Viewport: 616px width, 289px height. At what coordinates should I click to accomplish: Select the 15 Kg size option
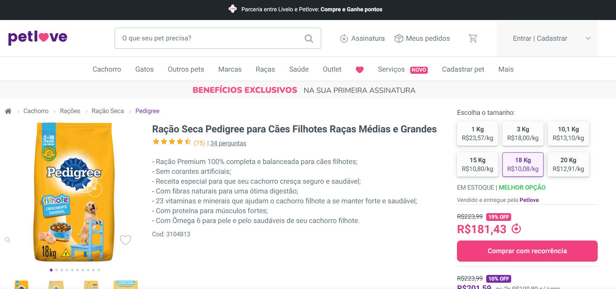(x=477, y=164)
